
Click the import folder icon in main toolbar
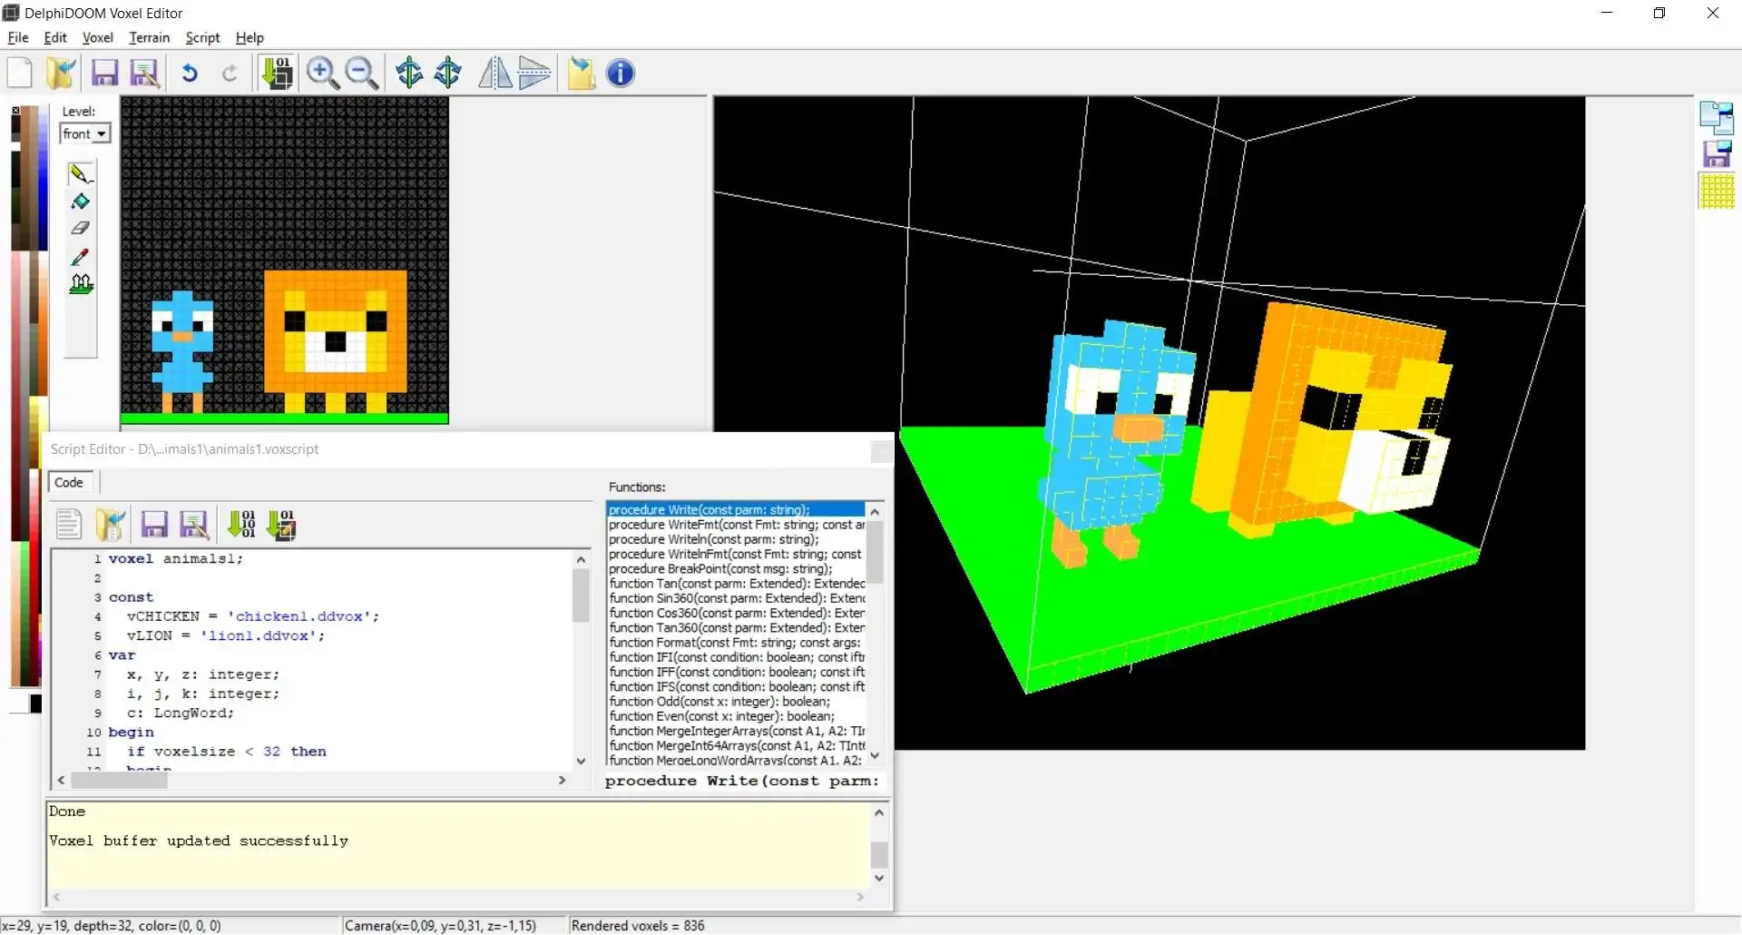point(582,73)
